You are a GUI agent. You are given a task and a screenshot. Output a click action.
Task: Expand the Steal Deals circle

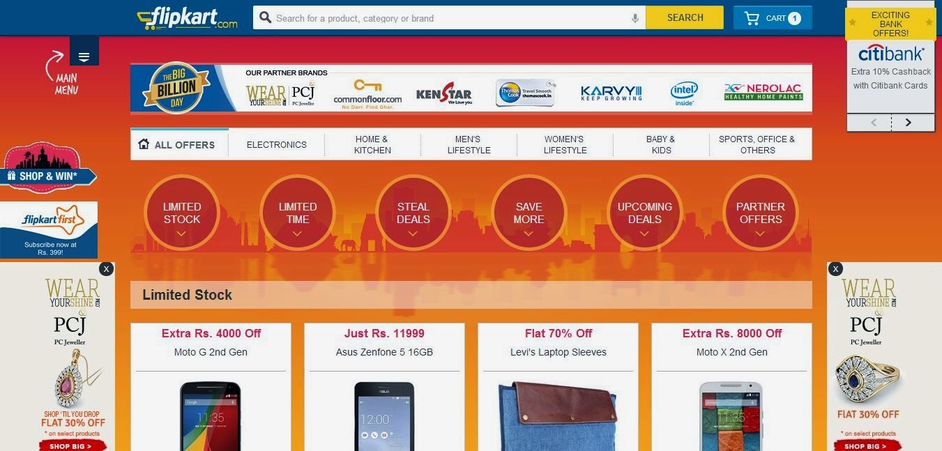(x=413, y=213)
